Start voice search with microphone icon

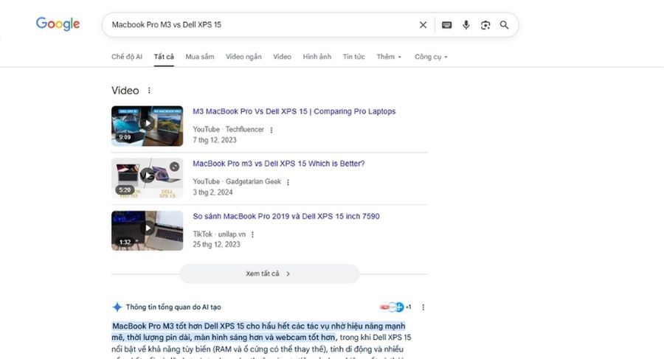[466, 25]
